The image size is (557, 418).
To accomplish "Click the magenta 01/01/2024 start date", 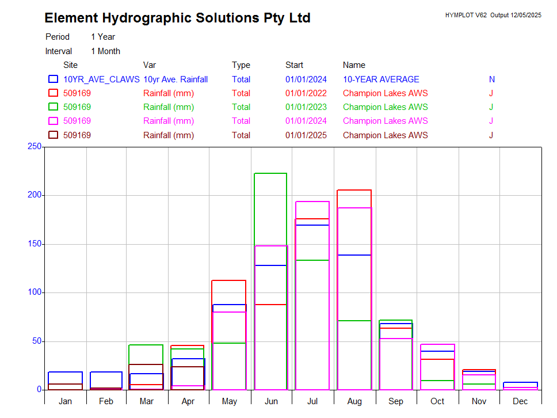I will click(306, 121).
